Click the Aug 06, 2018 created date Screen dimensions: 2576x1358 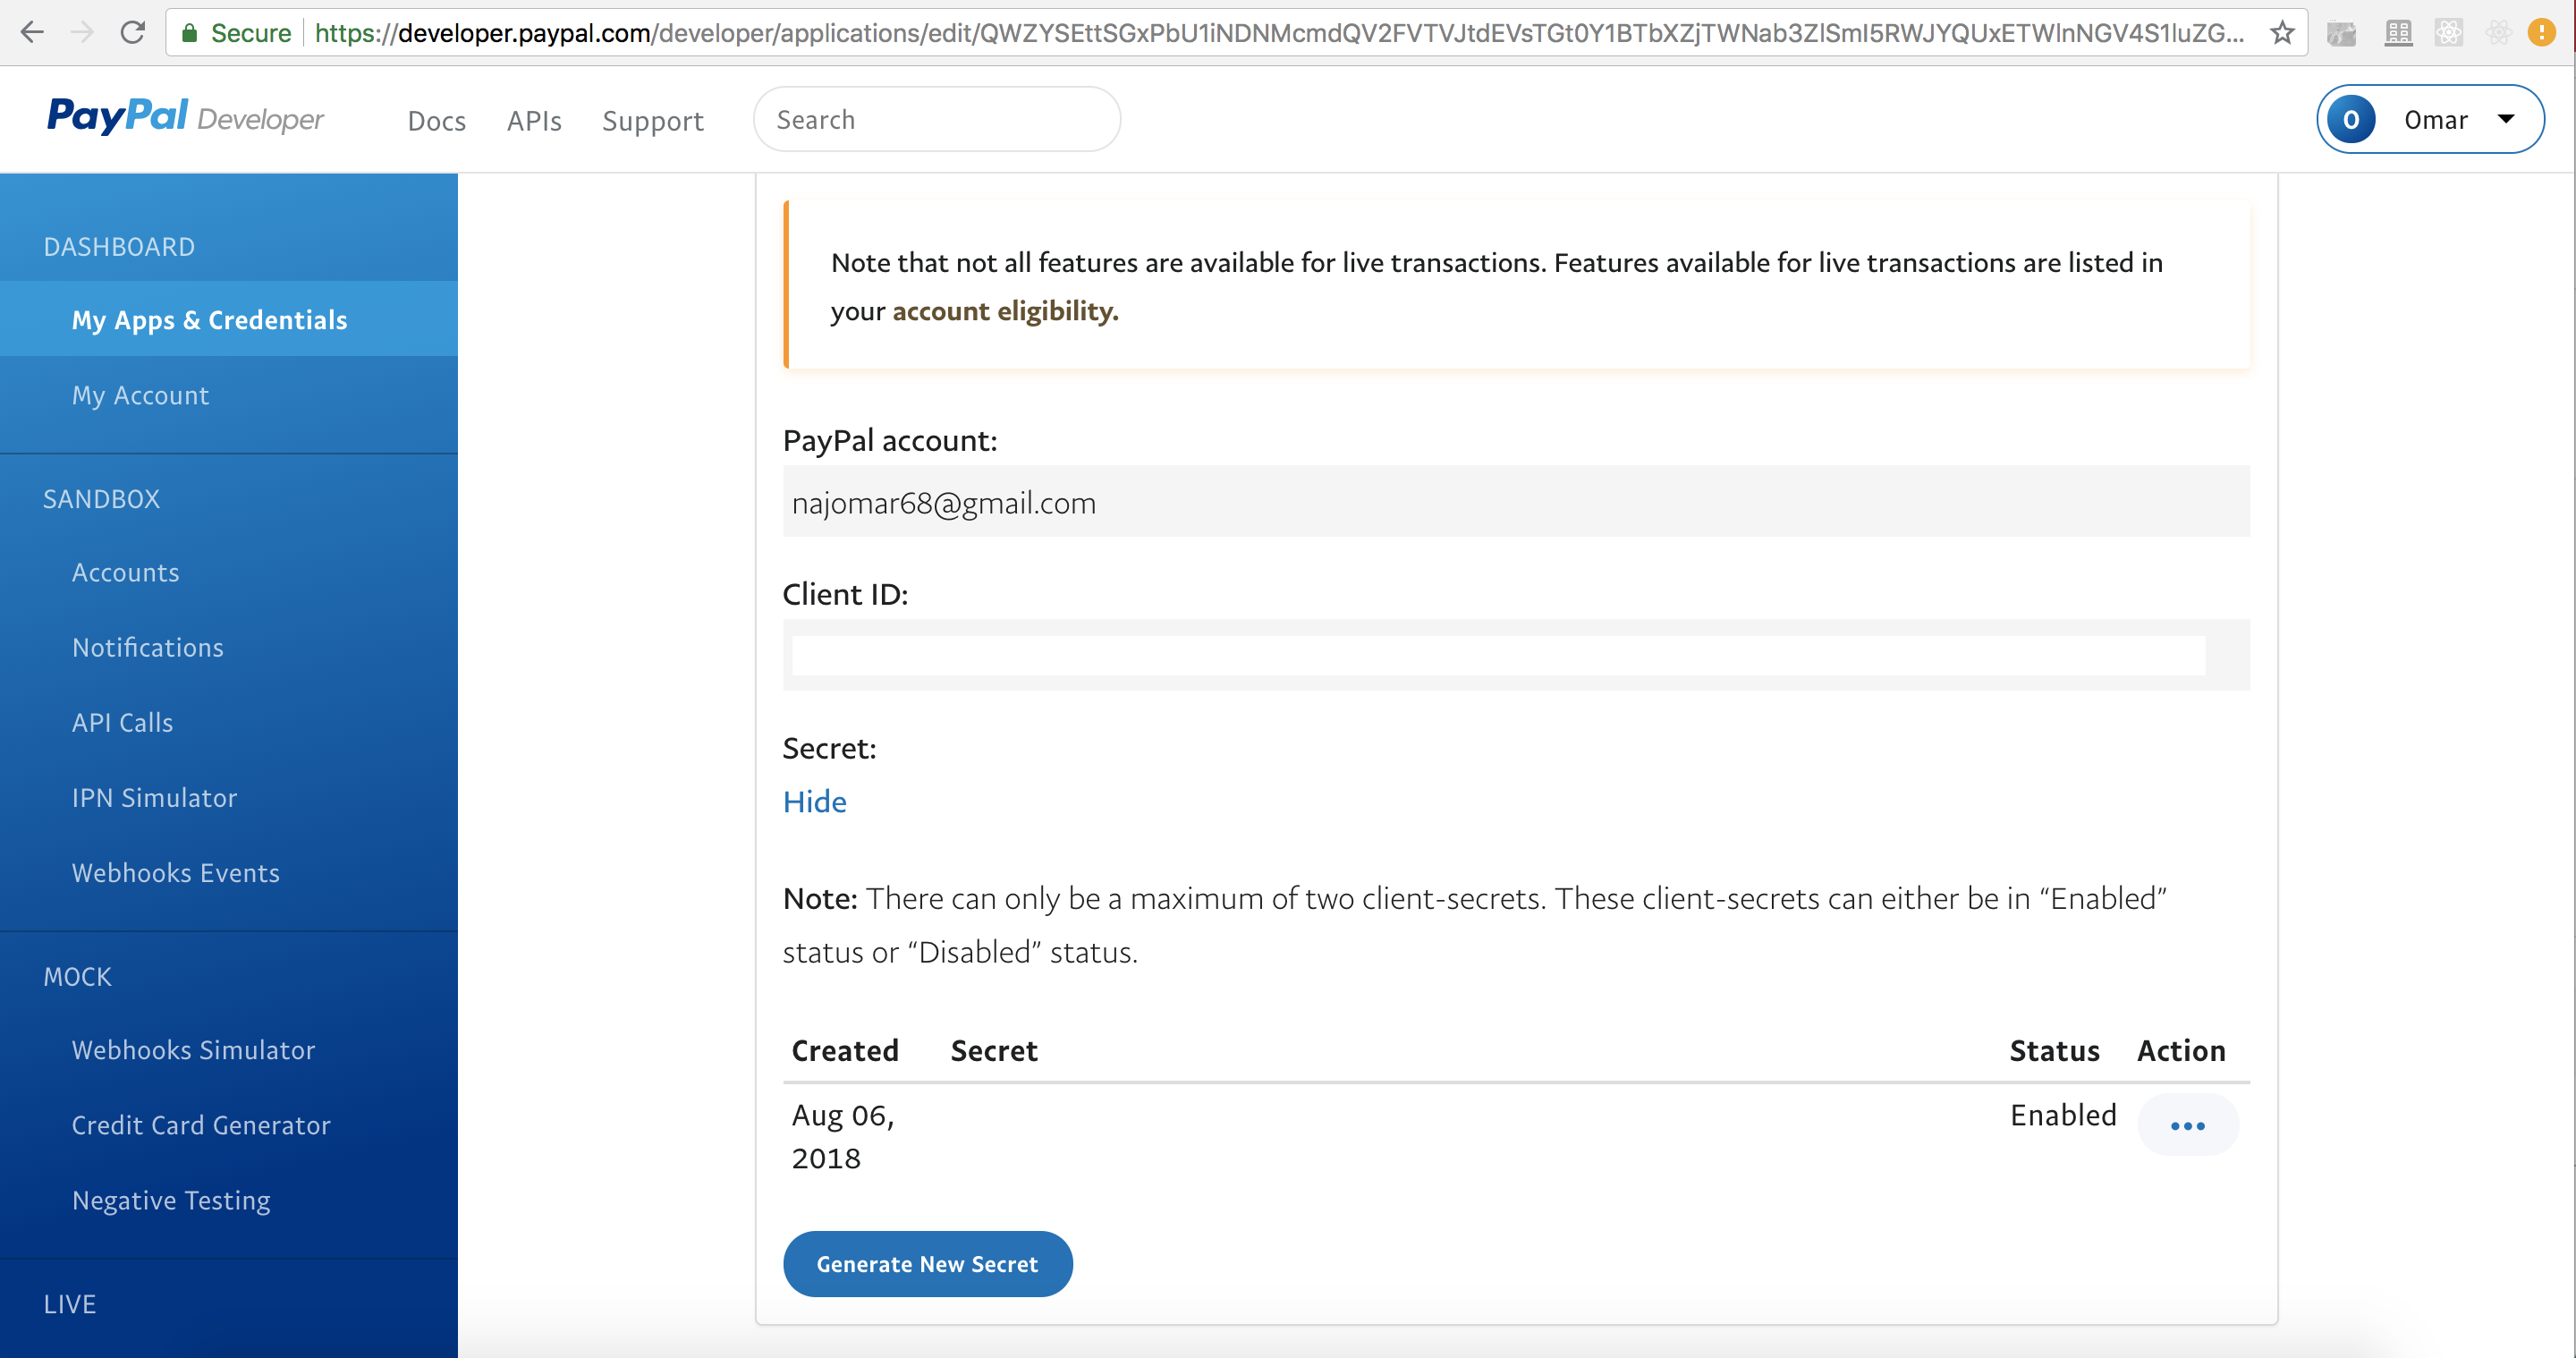843,1136
